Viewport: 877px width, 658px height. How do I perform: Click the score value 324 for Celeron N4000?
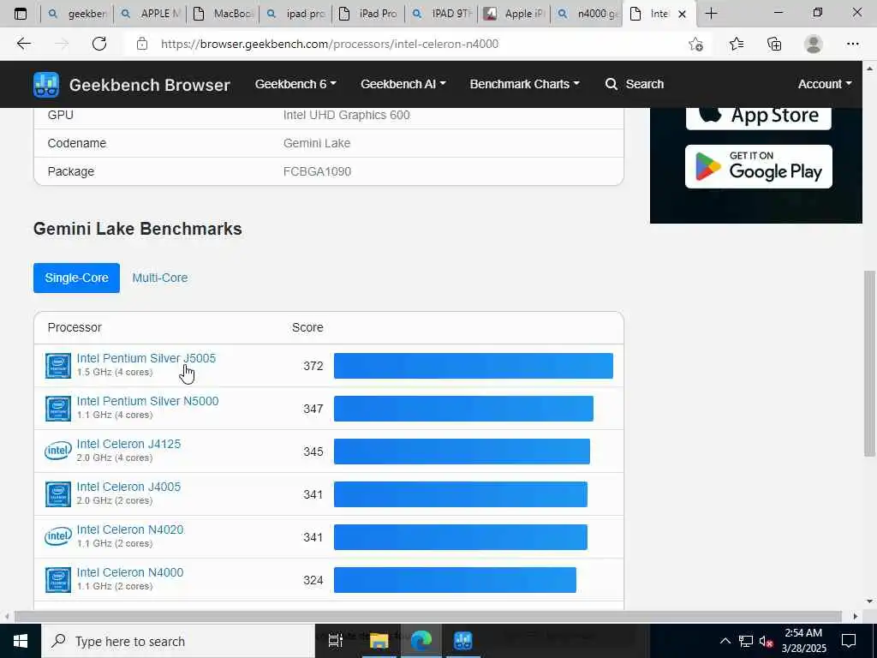click(x=313, y=580)
